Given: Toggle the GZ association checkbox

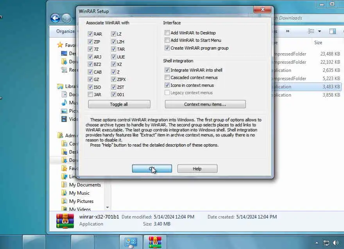Looking at the screenshot, I should [x=90, y=79].
